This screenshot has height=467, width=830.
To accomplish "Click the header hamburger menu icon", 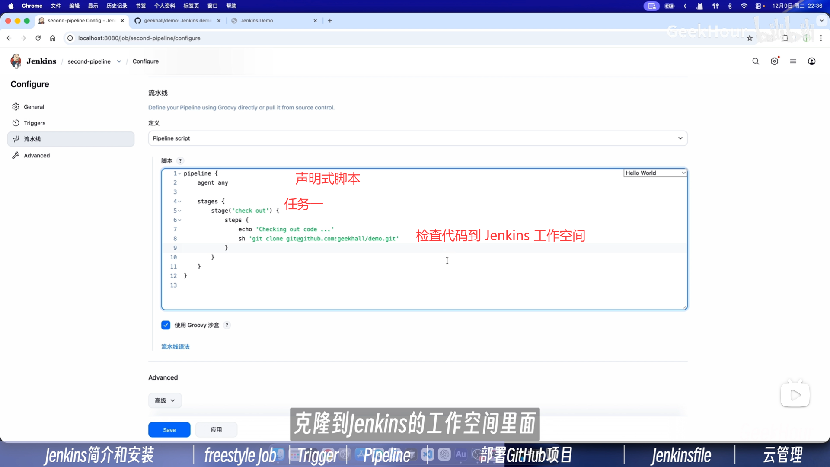I will [793, 61].
